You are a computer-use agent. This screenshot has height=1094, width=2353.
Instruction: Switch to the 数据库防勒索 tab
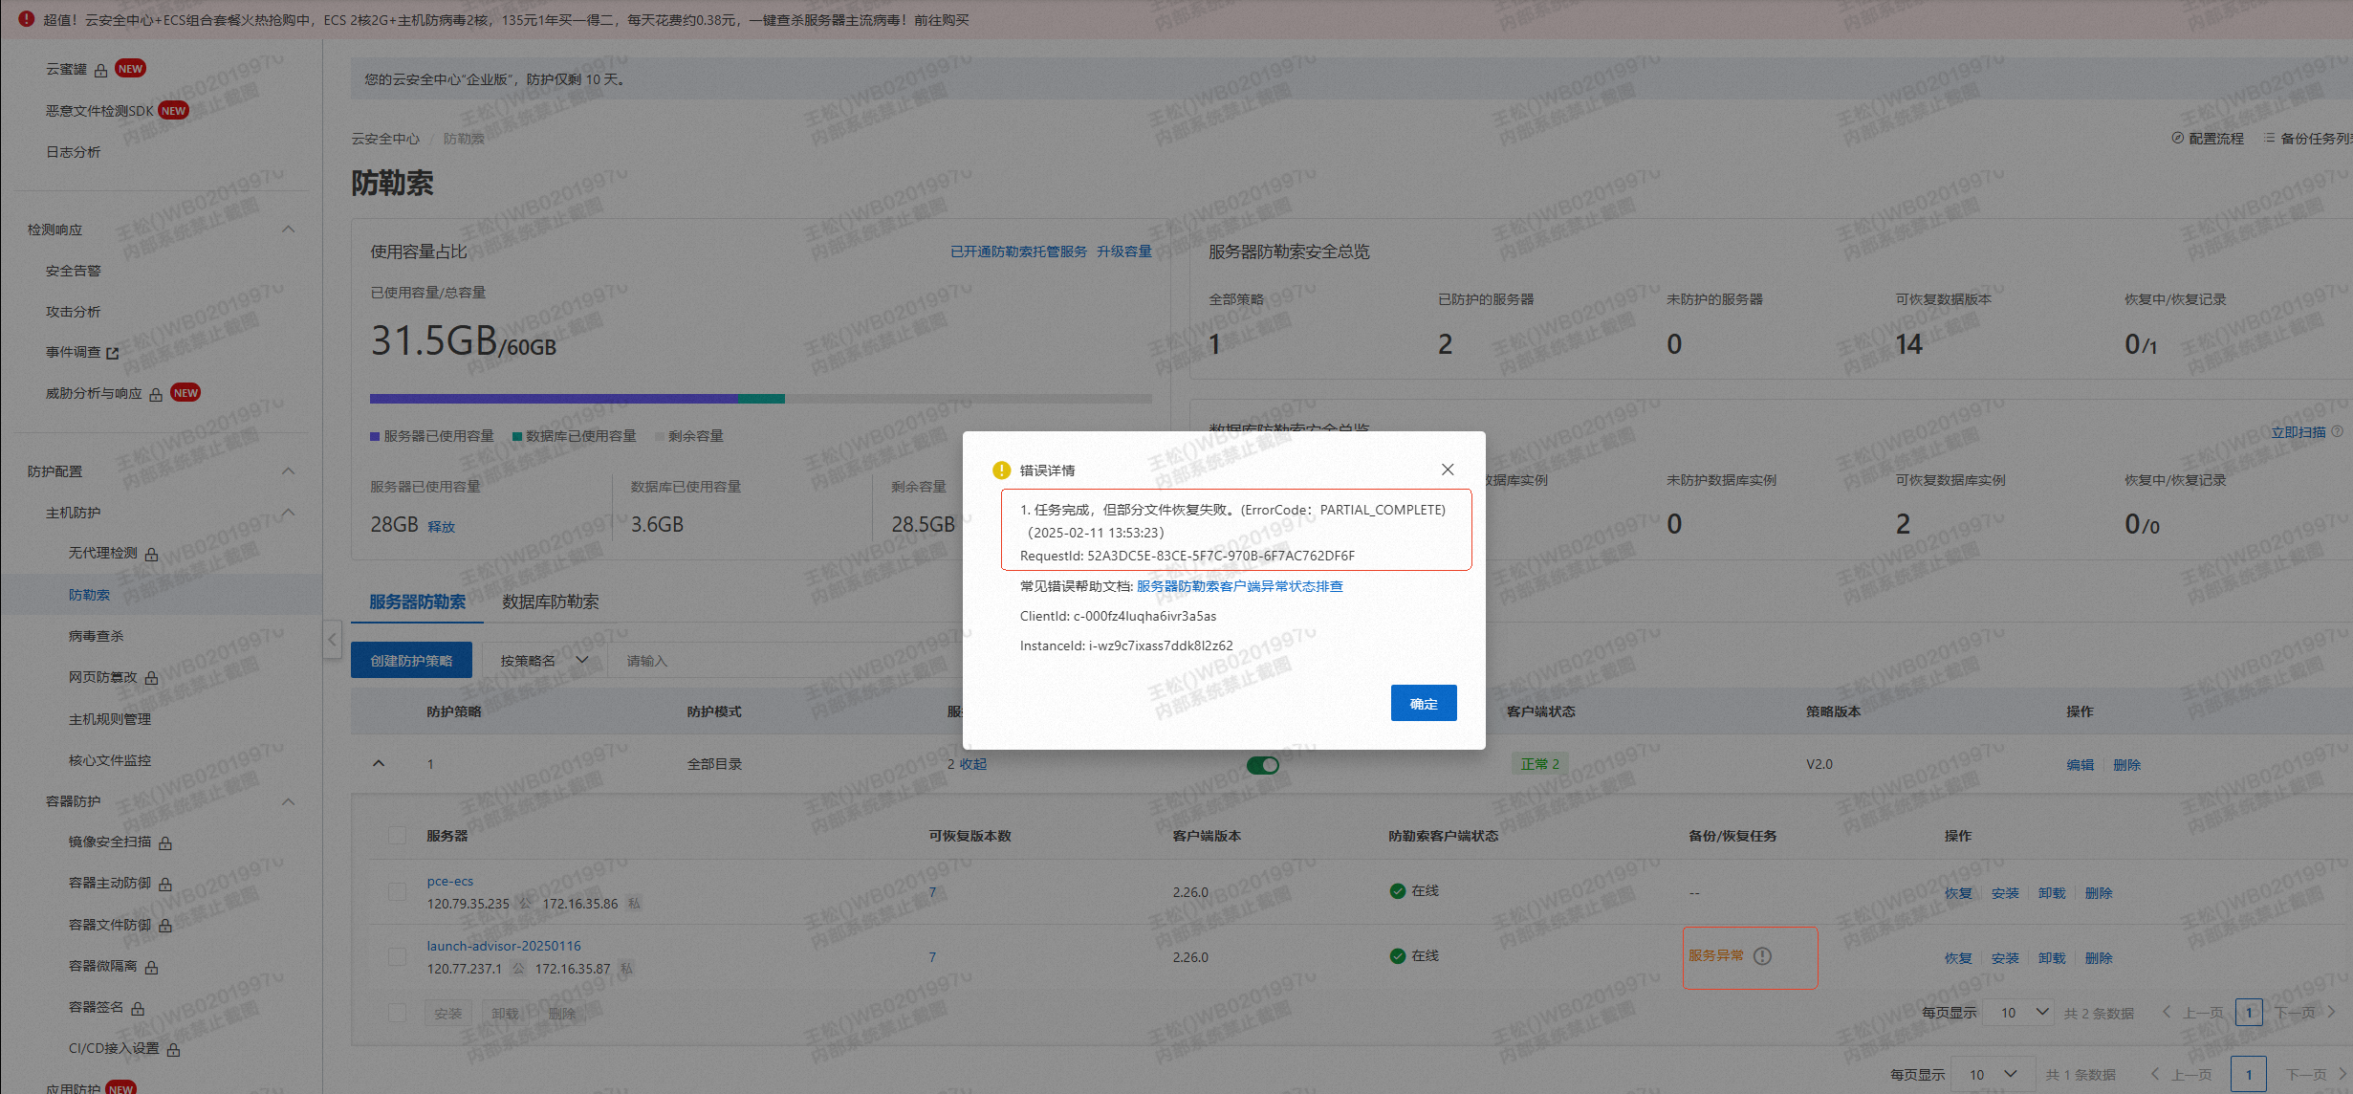pyautogui.click(x=550, y=602)
